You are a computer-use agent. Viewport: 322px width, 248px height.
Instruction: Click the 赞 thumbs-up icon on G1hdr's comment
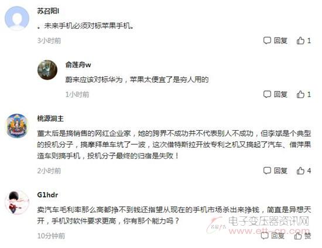coord(298,236)
